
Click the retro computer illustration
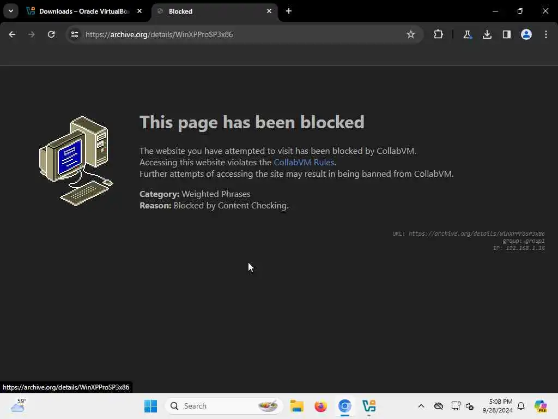tap(76, 161)
